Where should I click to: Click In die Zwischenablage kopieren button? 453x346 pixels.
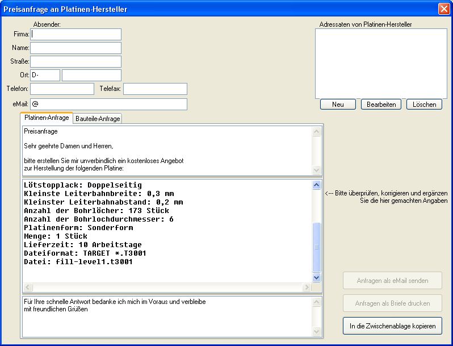tap(392, 326)
